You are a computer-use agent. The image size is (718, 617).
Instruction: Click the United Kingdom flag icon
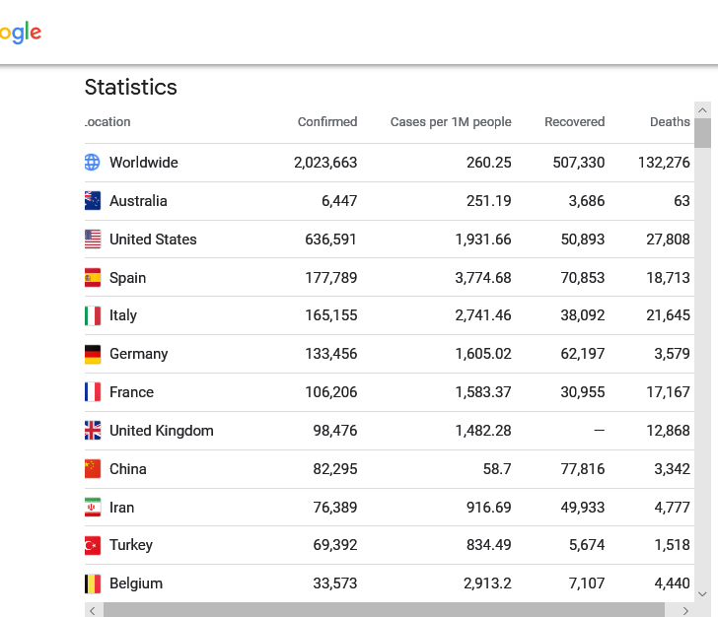pyautogui.click(x=93, y=431)
